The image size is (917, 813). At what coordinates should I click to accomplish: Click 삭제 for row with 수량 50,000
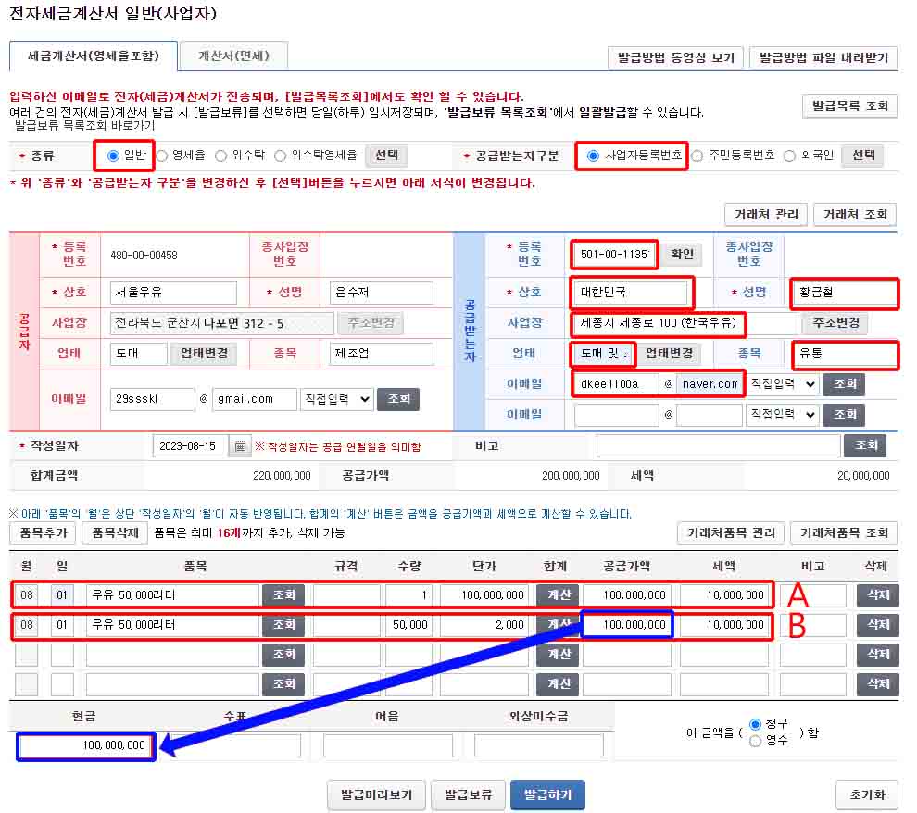point(877,625)
